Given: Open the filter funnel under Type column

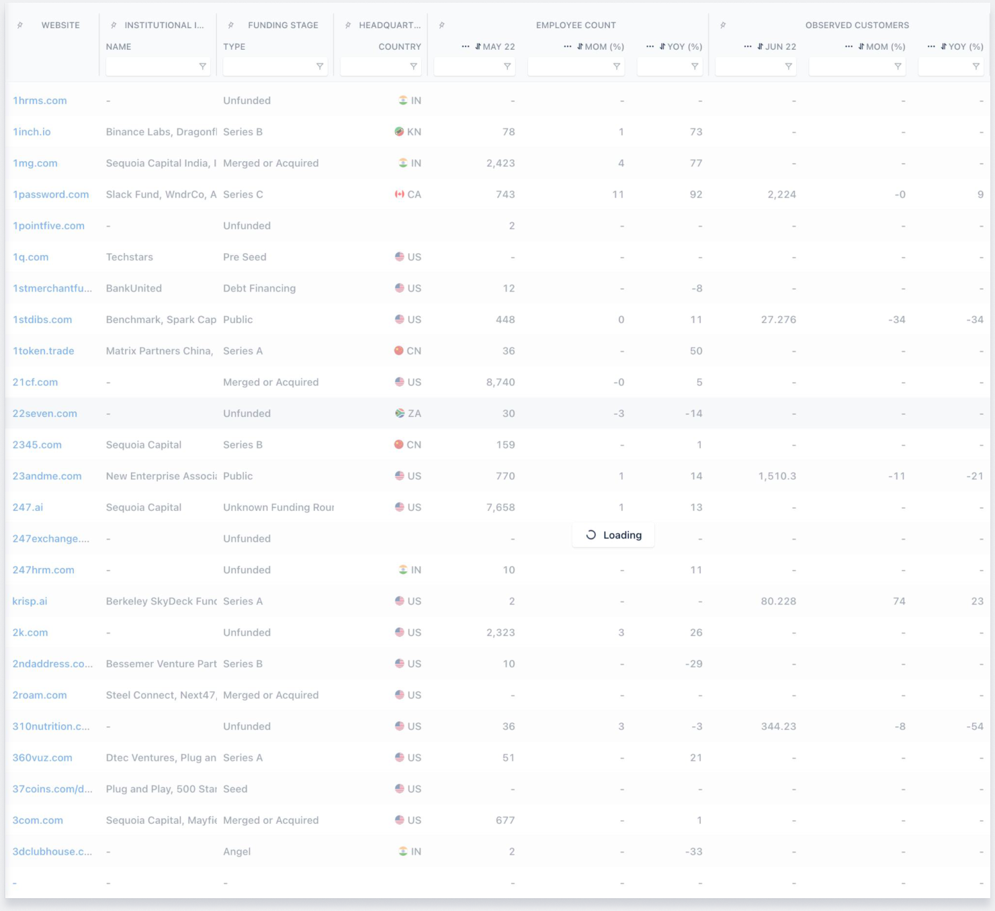Looking at the screenshot, I should (320, 66).
